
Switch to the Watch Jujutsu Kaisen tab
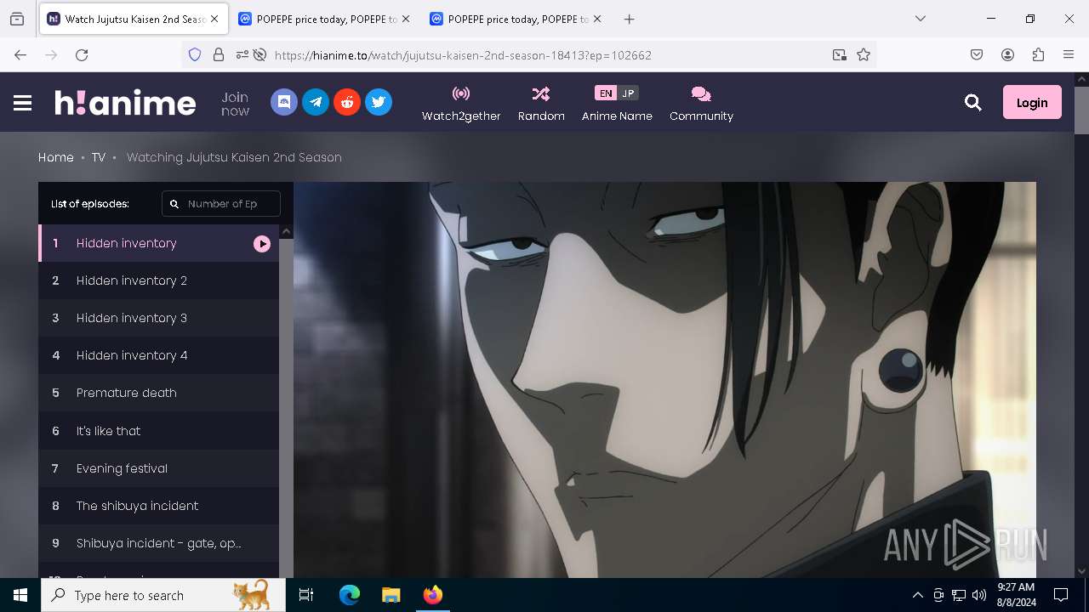[x=134, y=19]
